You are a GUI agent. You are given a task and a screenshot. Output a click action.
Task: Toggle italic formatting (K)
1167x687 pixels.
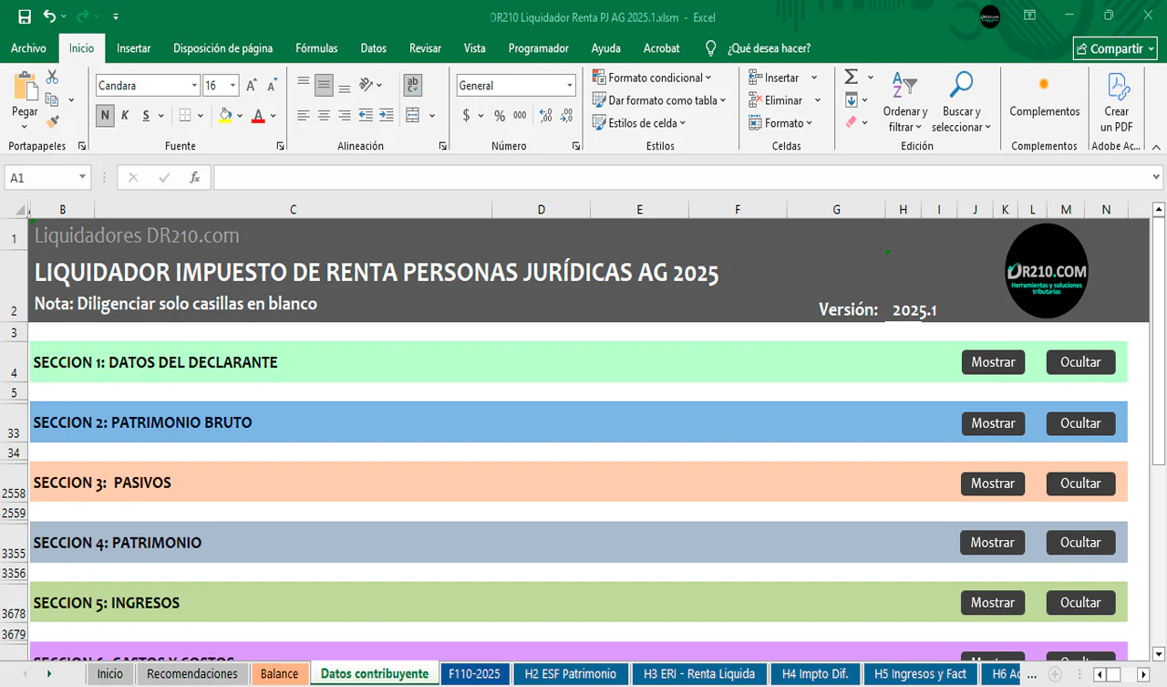click(x=125, y=116)
